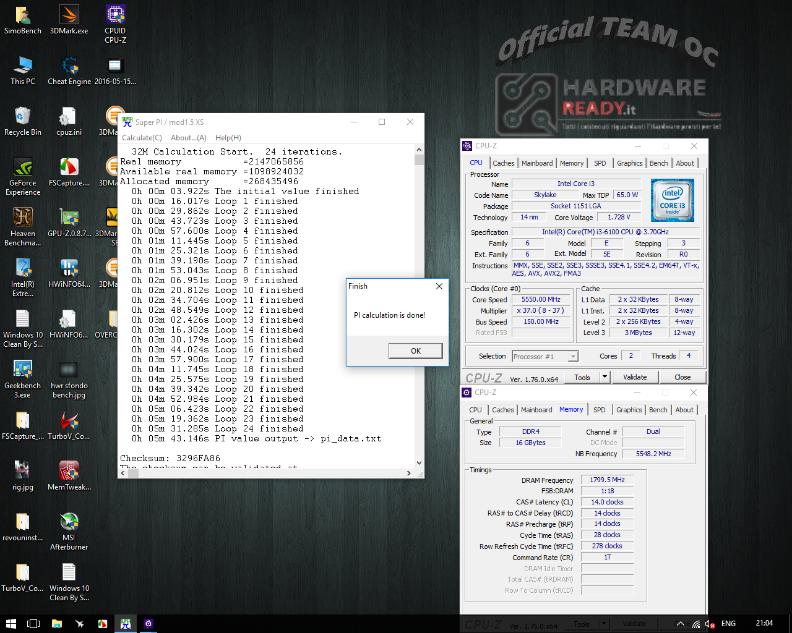Expand Tools dropdown arrow in upper CPU-Z
This screenshot has height=633, width=792.
coord(605,377)
